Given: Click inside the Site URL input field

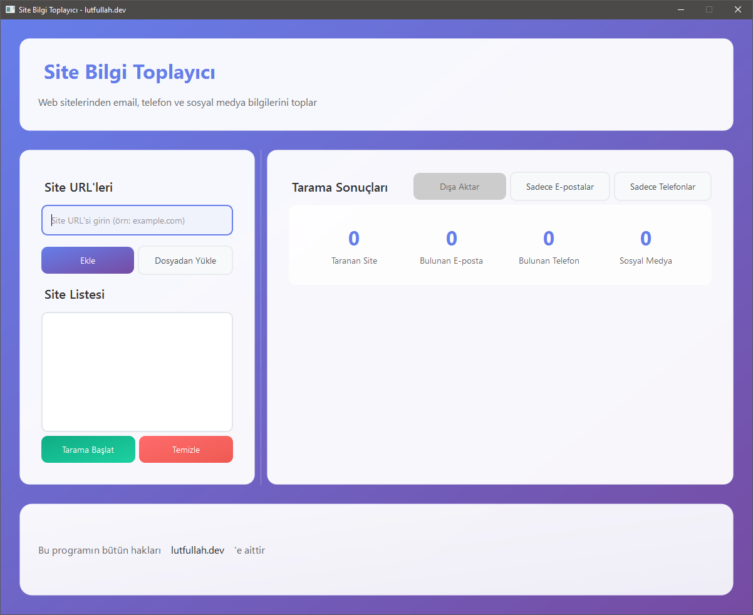Looking at the screenshot, I should [x=137, y=220].
